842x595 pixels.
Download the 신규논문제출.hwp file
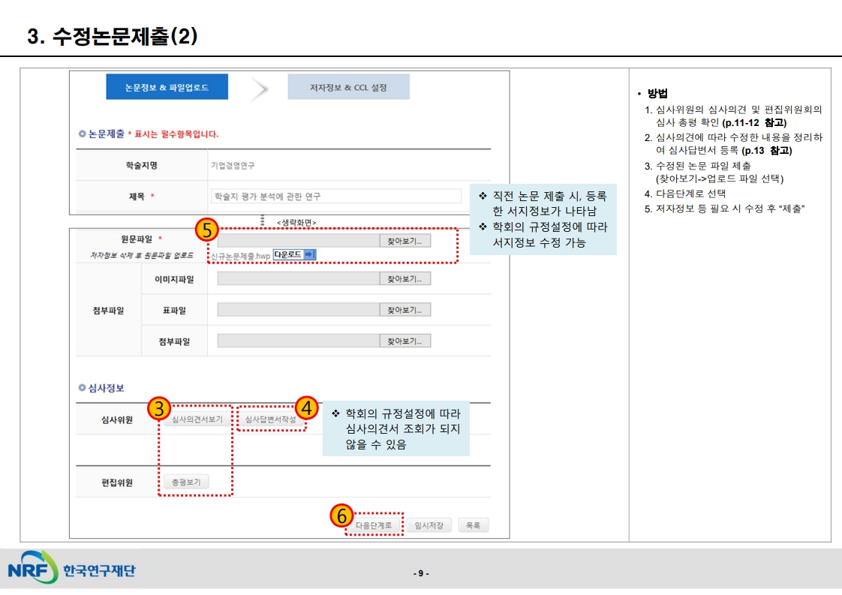tap(294, 254)
